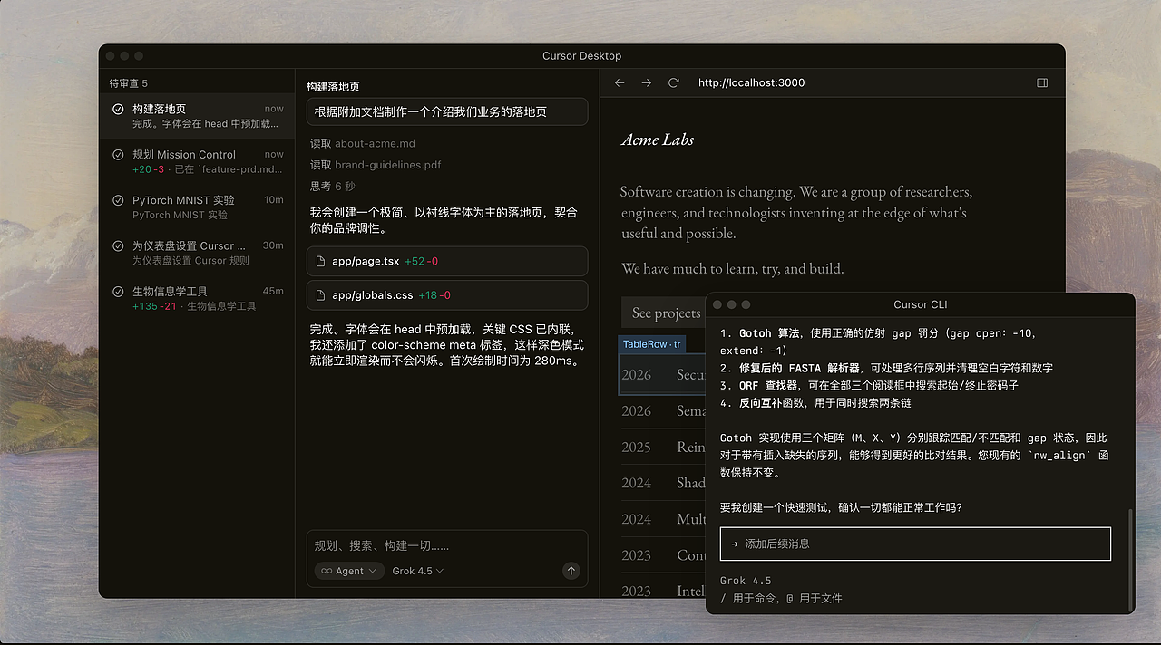This screenshot has height=645, width=1161.
Task: Click the file icon beside app/globals.css
Action: (x=320, y=295)
